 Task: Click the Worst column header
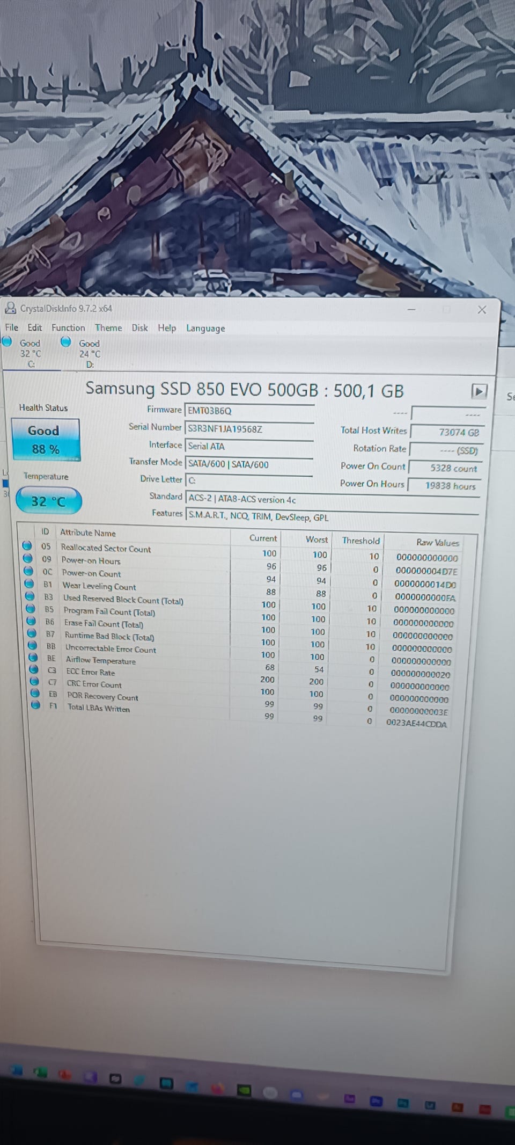pyautogui.click(x=317, y=539)
